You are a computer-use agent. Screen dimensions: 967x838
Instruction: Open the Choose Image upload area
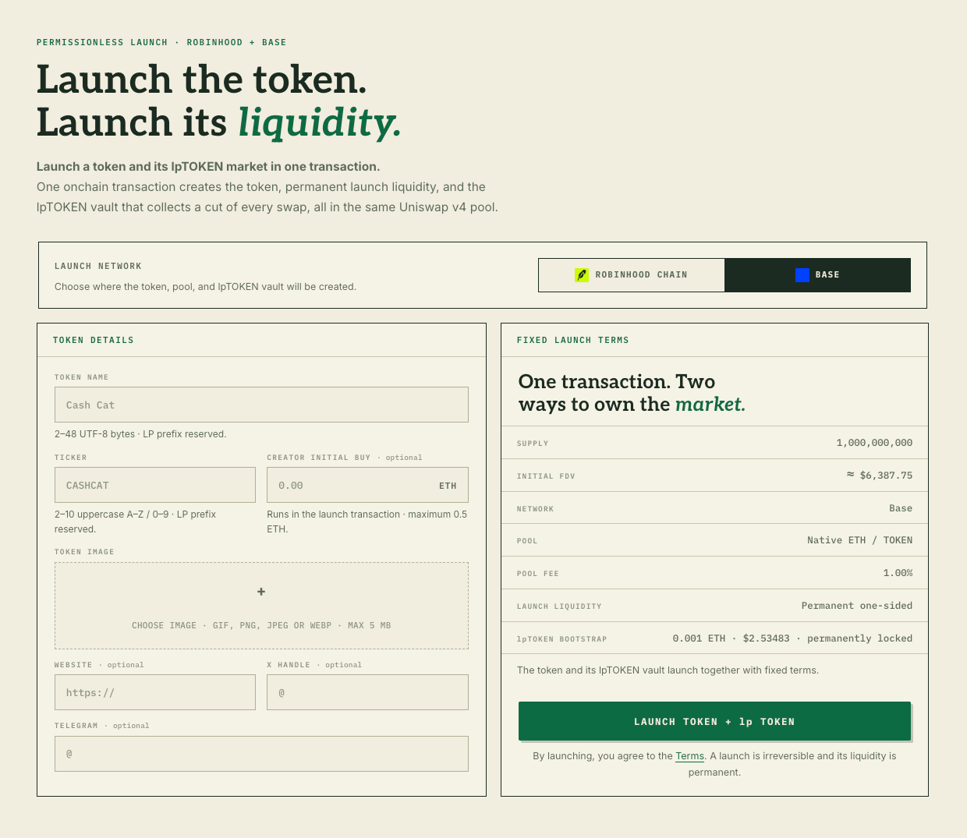[261, 606]
